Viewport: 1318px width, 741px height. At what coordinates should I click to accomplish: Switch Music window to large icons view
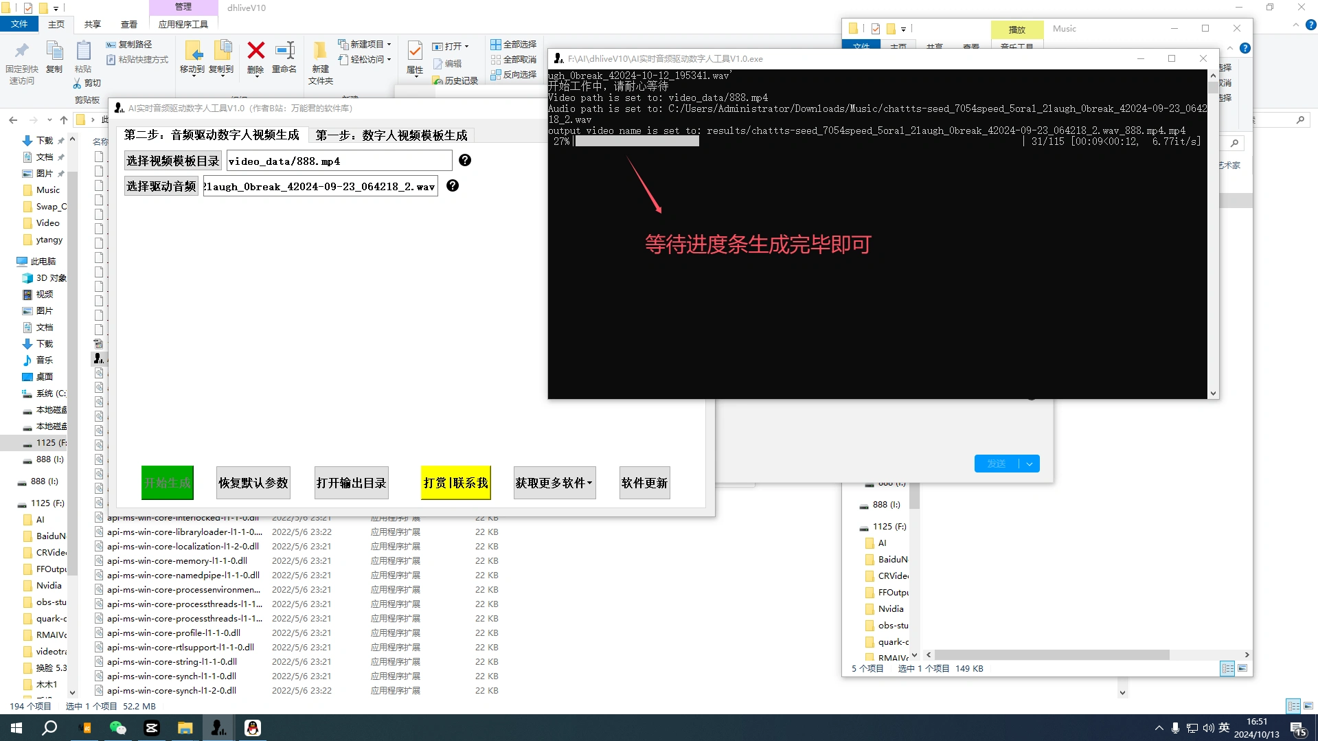(x=1242, y=668)
